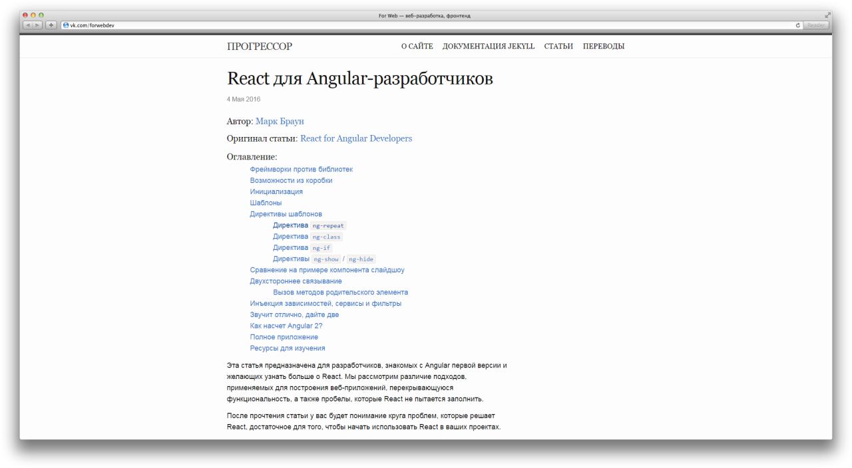
Task: Click the reload icon in address bar
Action: [798, 25]
